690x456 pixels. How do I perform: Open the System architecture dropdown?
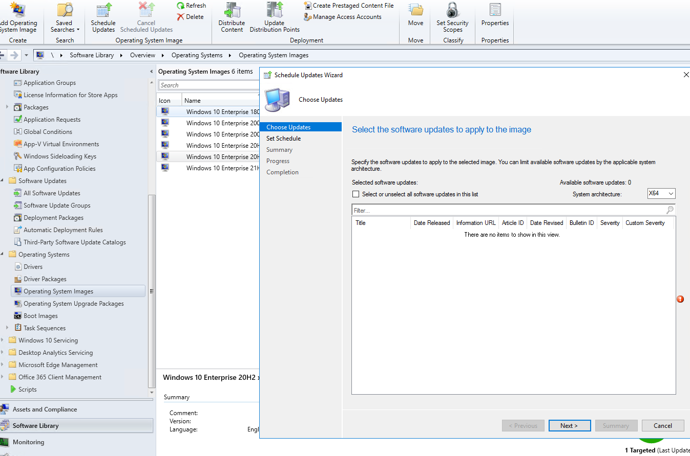tap(661, 193)
